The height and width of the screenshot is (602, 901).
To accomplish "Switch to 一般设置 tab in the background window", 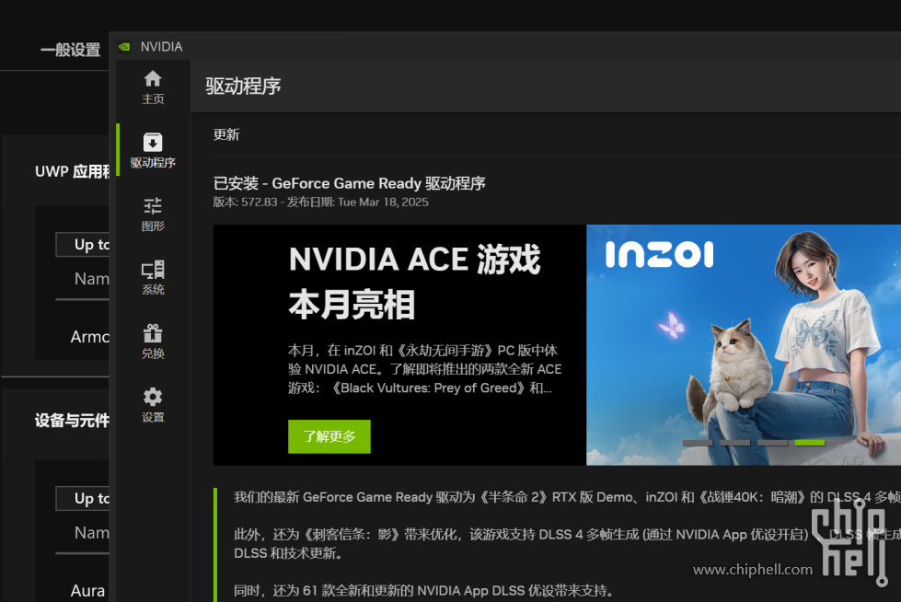I will click(71, 50).
